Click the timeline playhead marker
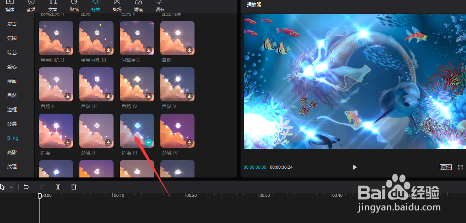Image resolution: width=466 pixels, height=223 pixels. (x=40, y=196)
